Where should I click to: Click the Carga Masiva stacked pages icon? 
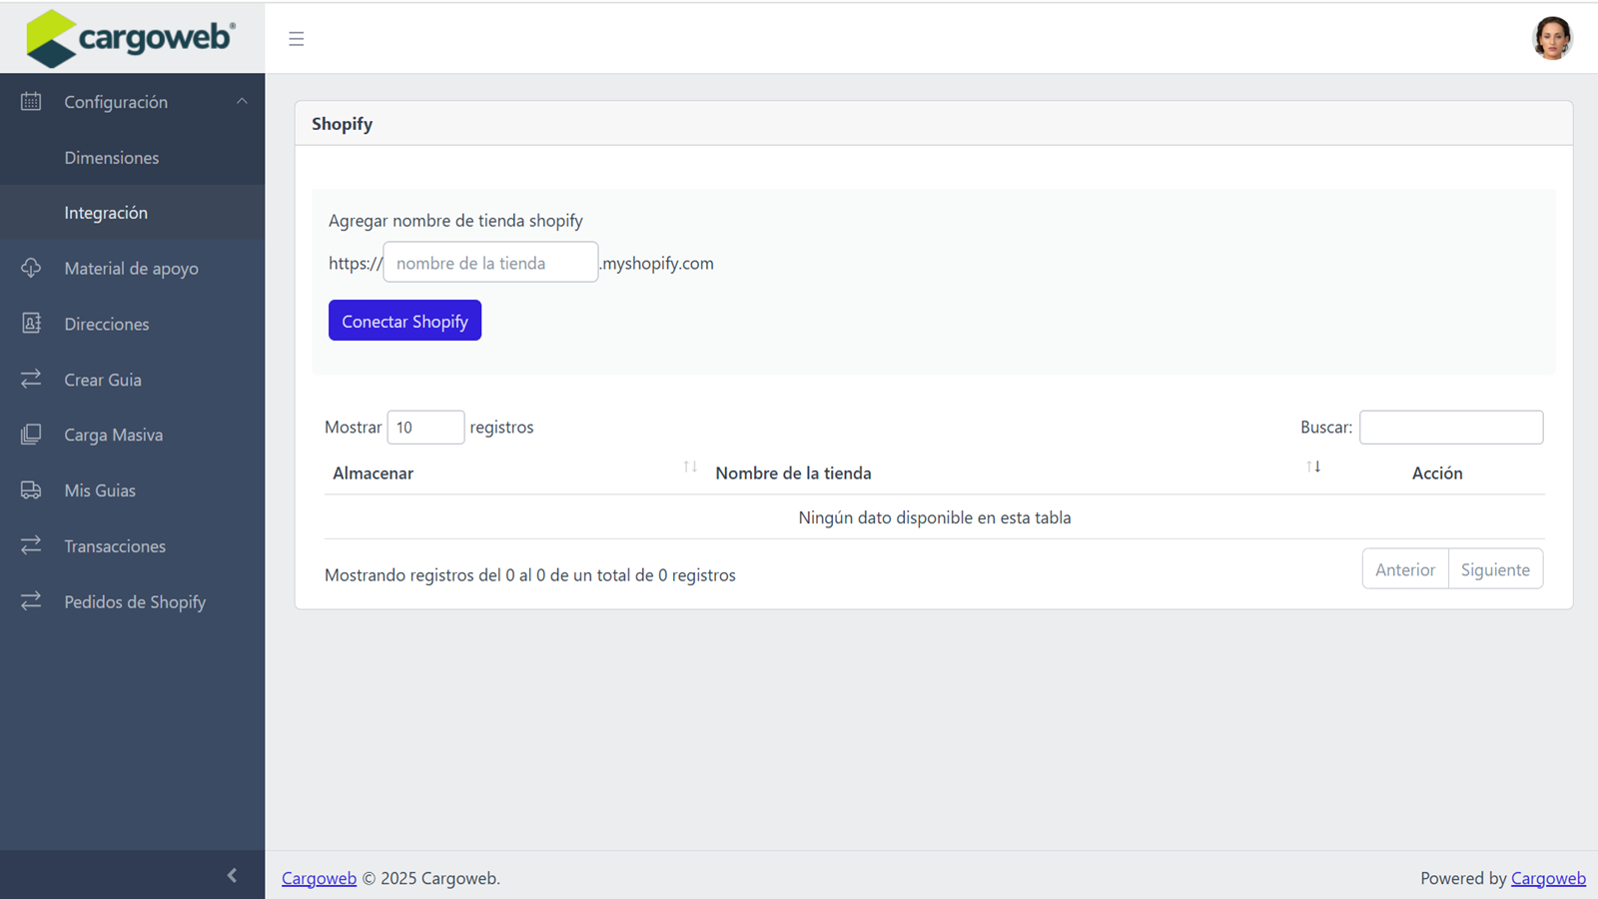point(31,435)
